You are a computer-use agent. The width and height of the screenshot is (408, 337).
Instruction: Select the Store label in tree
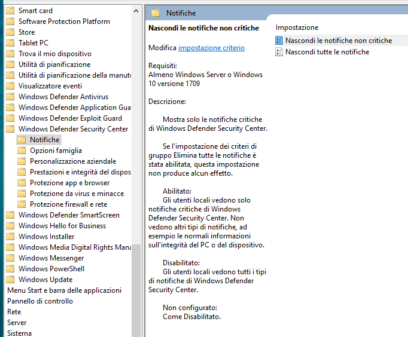click(x=26, y=32)
